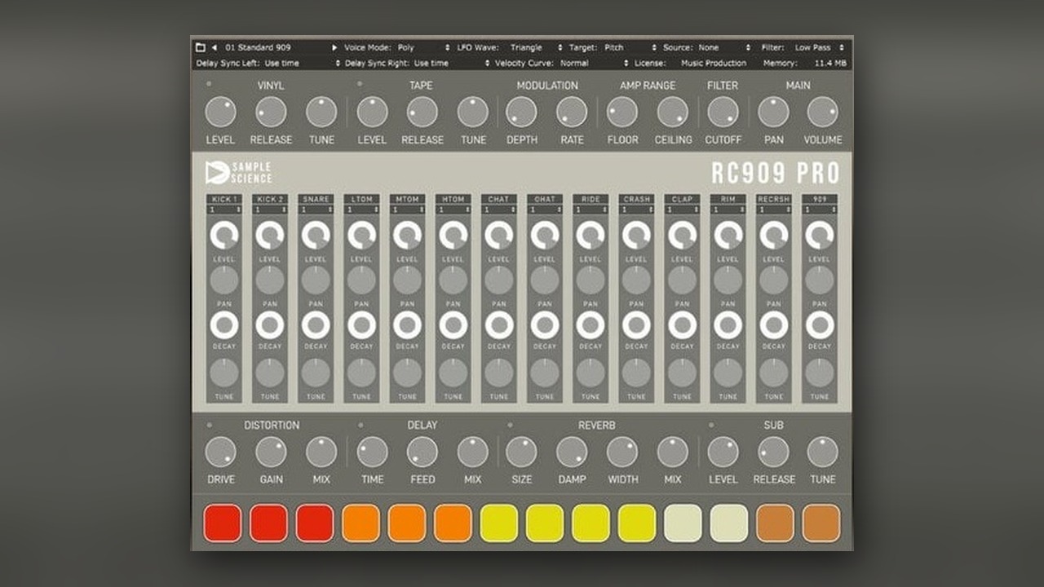Toggle the VINYL section power light
Image resolution: width=1044 pixels, height=587 pixels.
[x=209, y=84]
